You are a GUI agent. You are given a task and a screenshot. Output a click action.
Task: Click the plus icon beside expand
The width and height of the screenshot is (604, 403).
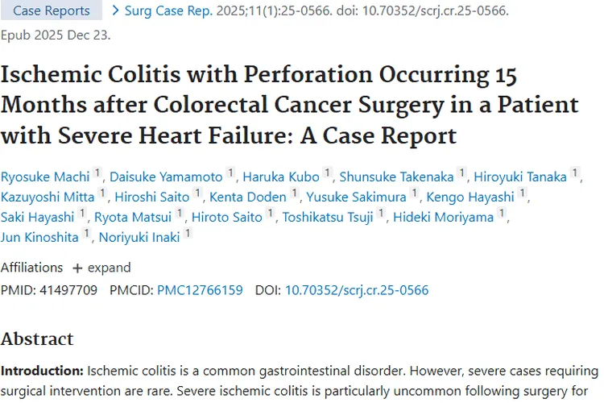(78, 268)
